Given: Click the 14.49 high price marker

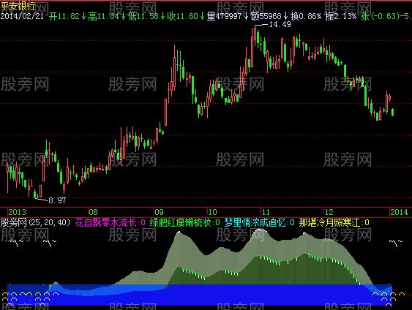Looking at the screenshot, I should (x=280, y=24).
